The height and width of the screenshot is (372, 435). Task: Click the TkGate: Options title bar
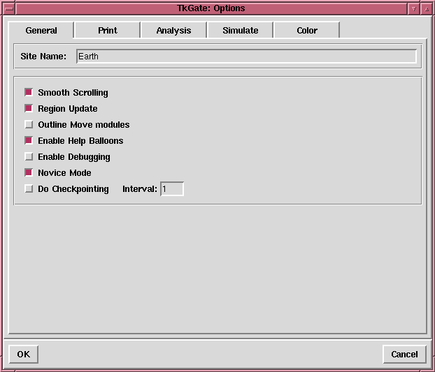pos(211,8)
